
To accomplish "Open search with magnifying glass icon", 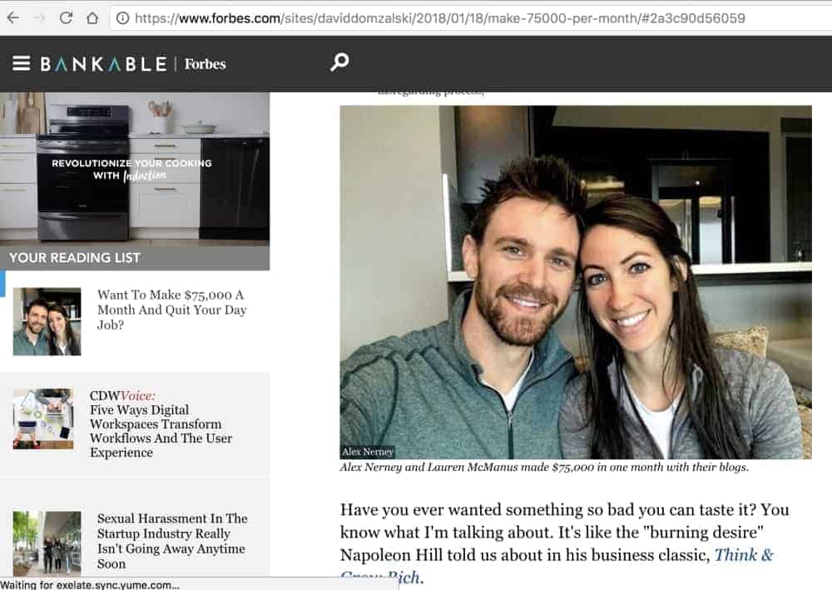I will click(x=339, y=62).
